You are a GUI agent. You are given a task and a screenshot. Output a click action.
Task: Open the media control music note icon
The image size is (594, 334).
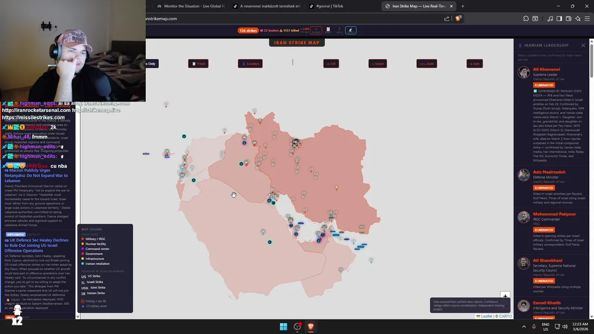click(550, 19)
